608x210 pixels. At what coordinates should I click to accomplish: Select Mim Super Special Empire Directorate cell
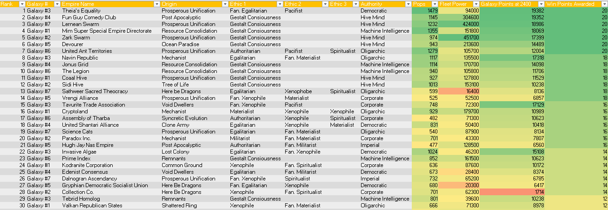(110, 31)
